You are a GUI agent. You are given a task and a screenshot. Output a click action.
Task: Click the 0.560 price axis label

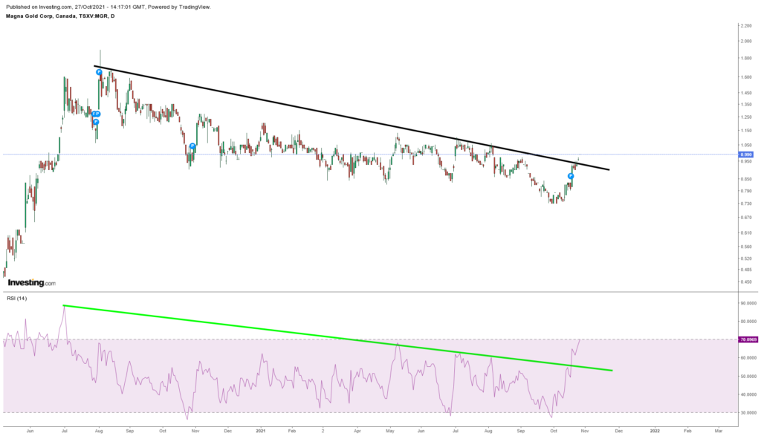click(746, 247)
